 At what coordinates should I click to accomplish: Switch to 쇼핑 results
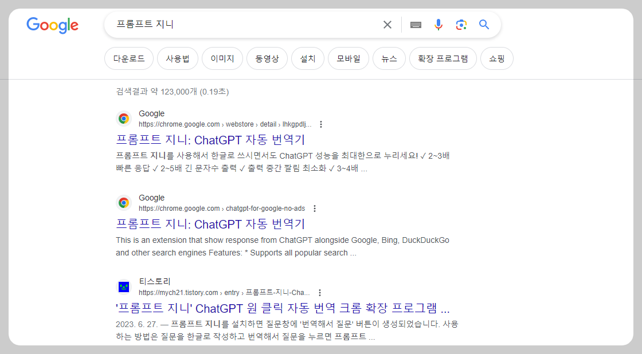coord(496,58)
